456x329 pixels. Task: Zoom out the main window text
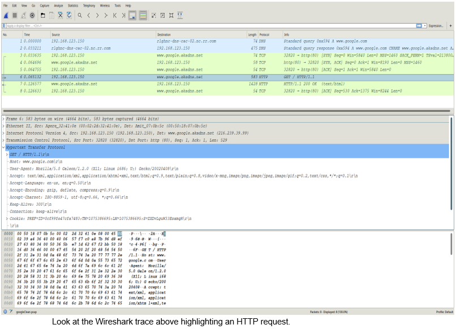[162, 15]
